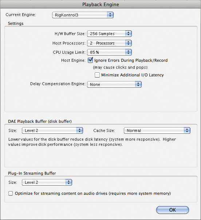
Task: Click the Playback Engine title bar
Action: [x=100, y=4]
